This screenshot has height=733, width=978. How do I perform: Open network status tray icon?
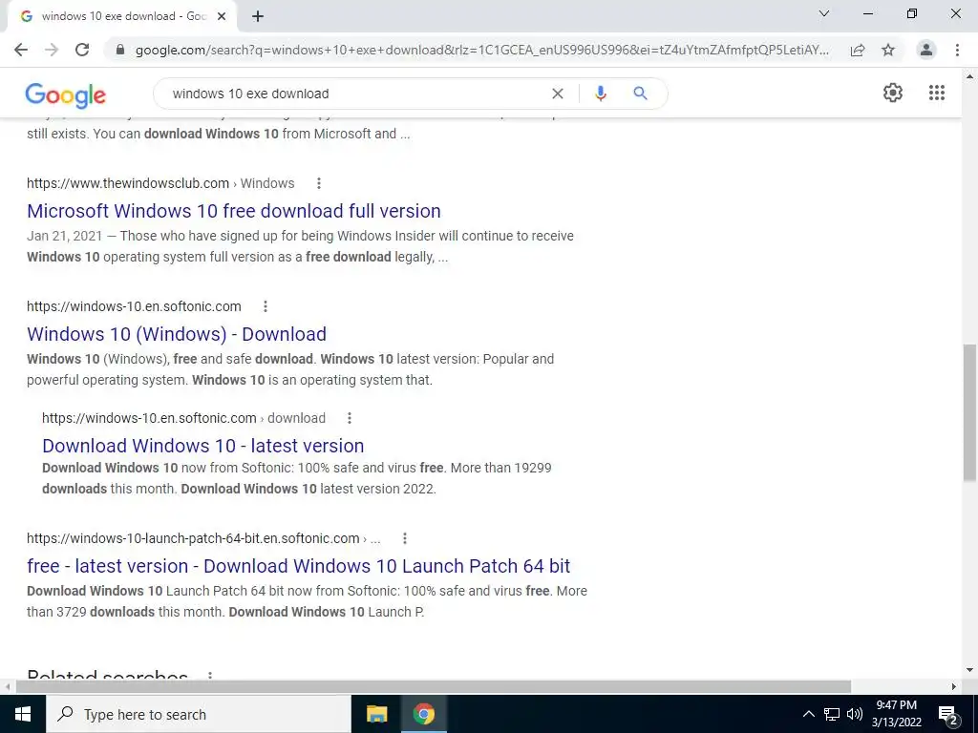pyautogui.click(x=832, y=714)
